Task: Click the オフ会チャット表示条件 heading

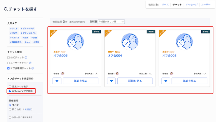Action: tap(20, 79)
